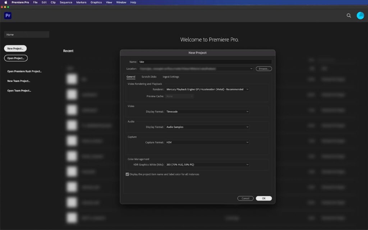Open the File menu
The height and width of the screenshot is (230, 368).
[35, 3]
